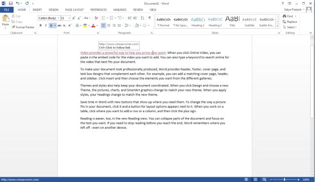This screenshot has width=315, height=182.
Task: Switch to the PAGE LAYOUT tab
Action: tap(74, 10)
